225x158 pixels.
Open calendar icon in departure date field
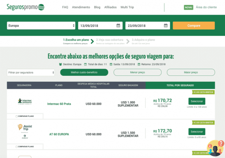coord(118,26)
